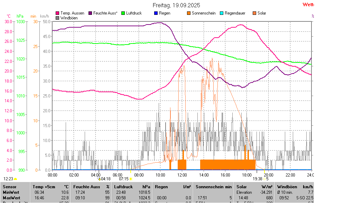Click the Solar legend square
Image resolution: width=354 pixels, height=210 pixels.
(x=254, y=13)
